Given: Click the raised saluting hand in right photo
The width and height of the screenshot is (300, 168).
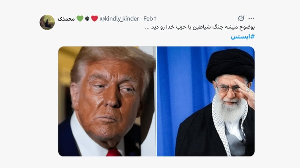Looking at the screenshot, I should tap(246, 91).
